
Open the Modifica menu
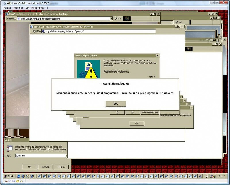[x=18, y=8]
